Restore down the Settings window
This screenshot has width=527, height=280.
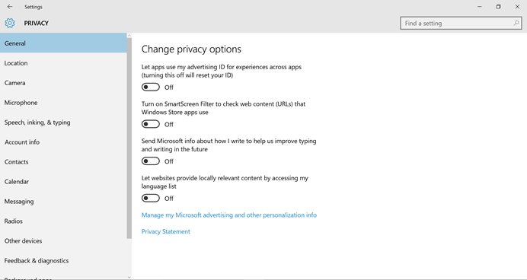[498, 7]
